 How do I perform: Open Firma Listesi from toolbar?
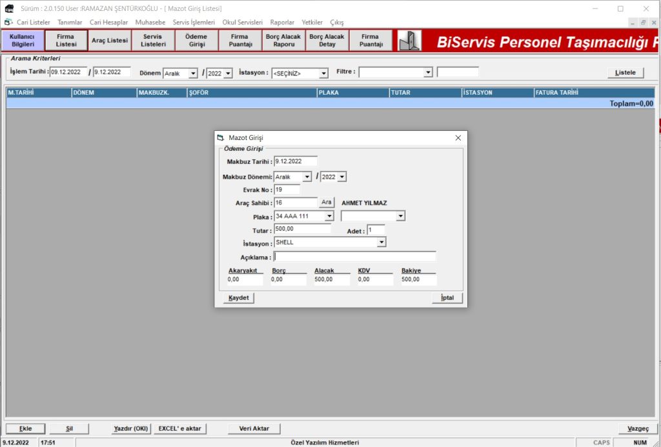point(66,41)
